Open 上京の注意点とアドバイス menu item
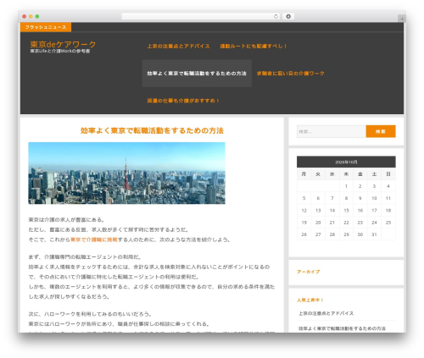This screenshot has height=358, width=424. coord(178,46)
